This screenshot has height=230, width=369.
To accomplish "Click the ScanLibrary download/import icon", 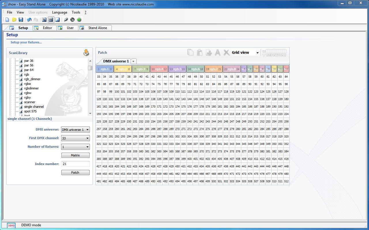I will tap(86, 53).
